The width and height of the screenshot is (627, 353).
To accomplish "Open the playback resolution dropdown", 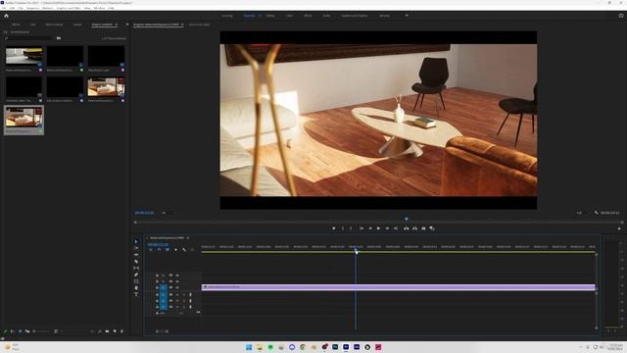I will point(582,213).
